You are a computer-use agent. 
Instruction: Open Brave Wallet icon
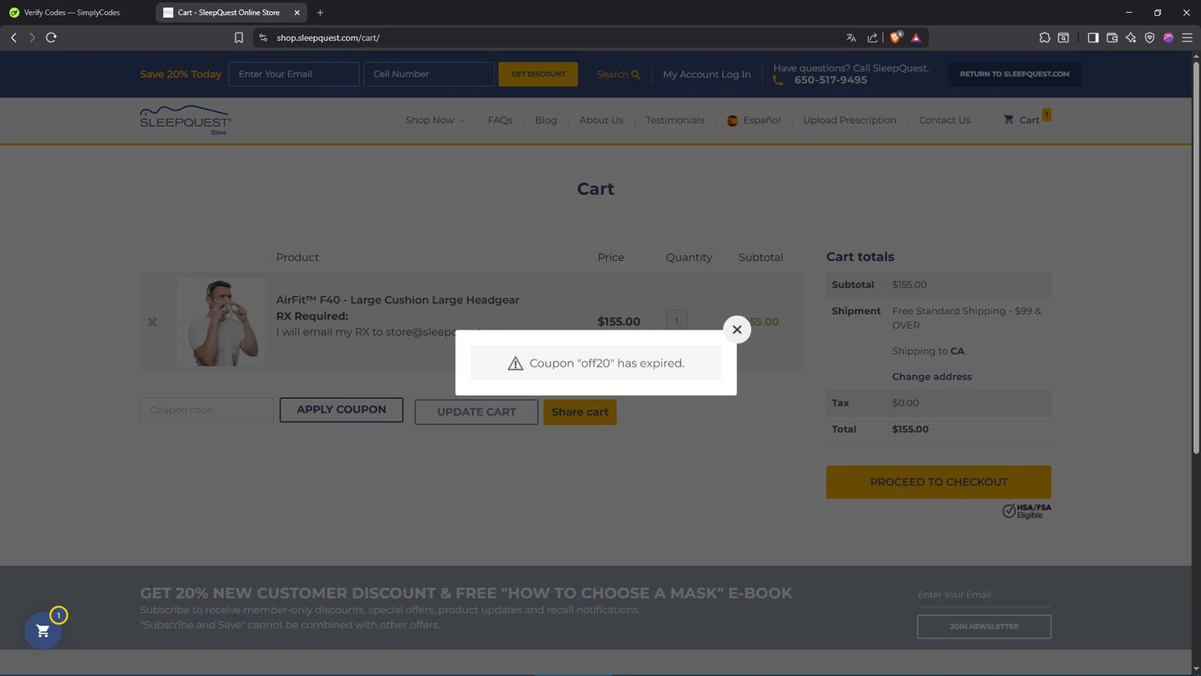tap(1112, 38)
